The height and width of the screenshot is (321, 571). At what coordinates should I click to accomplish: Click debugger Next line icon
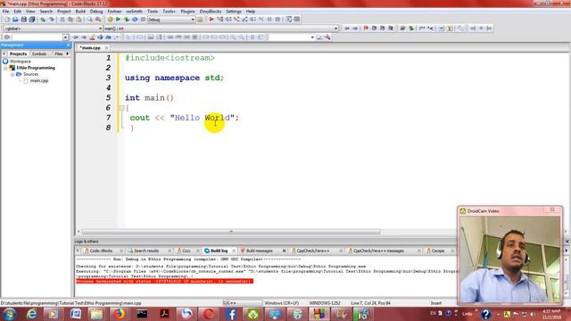228,20
